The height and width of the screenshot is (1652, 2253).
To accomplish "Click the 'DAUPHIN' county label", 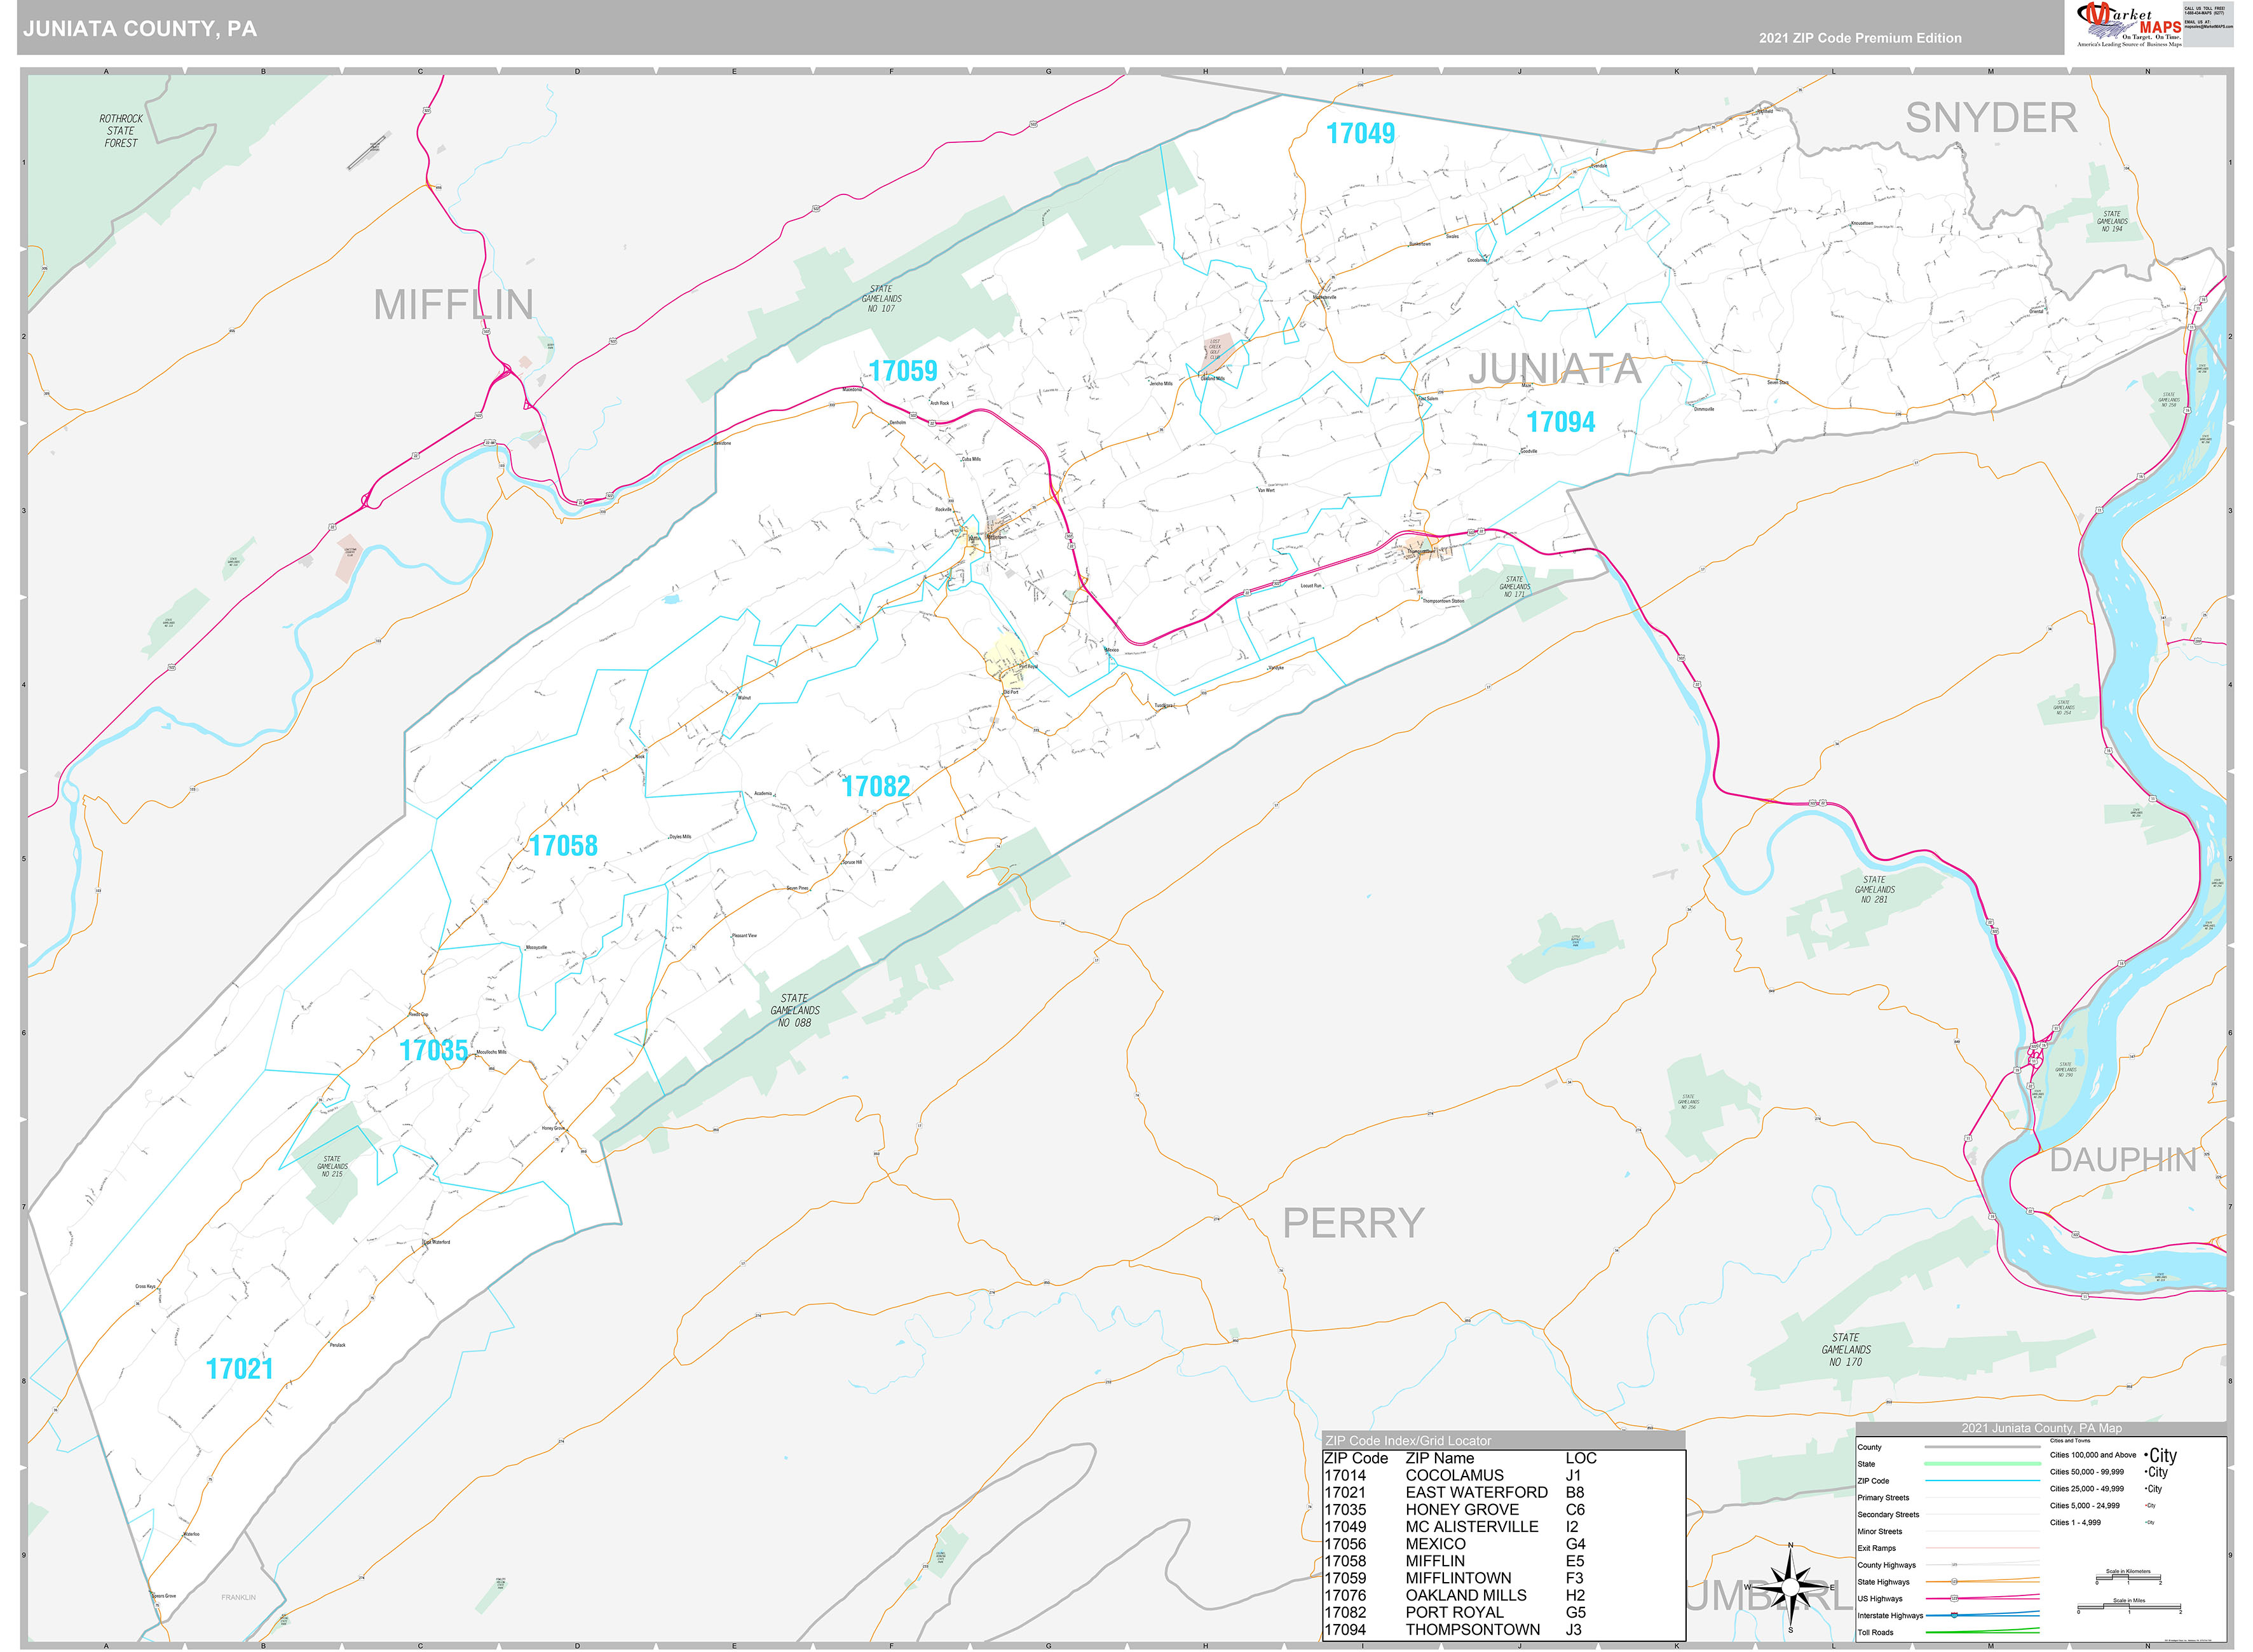I will click(2123, 1160).
